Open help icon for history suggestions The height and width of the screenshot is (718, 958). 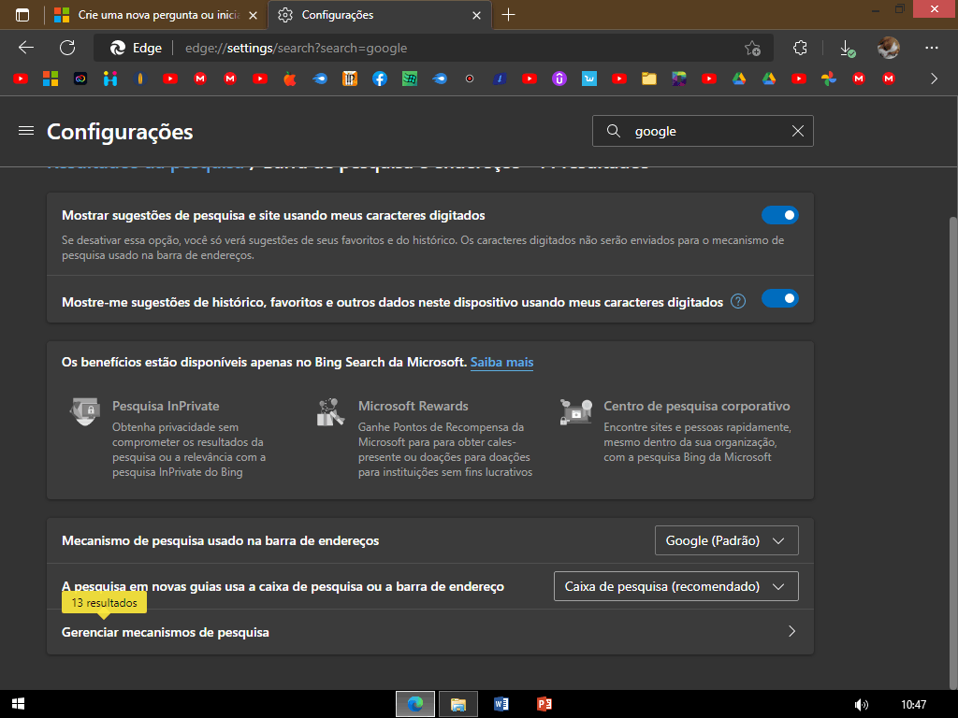(738, 302)
